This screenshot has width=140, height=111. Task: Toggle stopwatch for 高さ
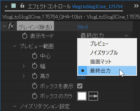pyautogui.click(x=35, y=76)
